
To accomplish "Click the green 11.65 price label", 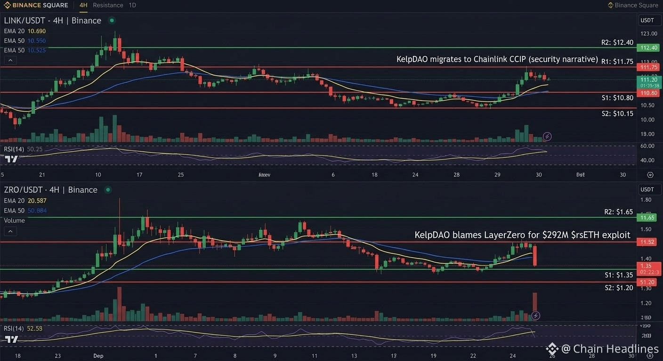I will pyautogui.click(x=647, y=218).
